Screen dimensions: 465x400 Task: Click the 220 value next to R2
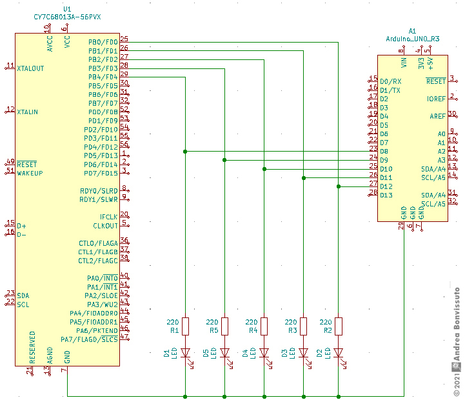[x=326, y=322]
